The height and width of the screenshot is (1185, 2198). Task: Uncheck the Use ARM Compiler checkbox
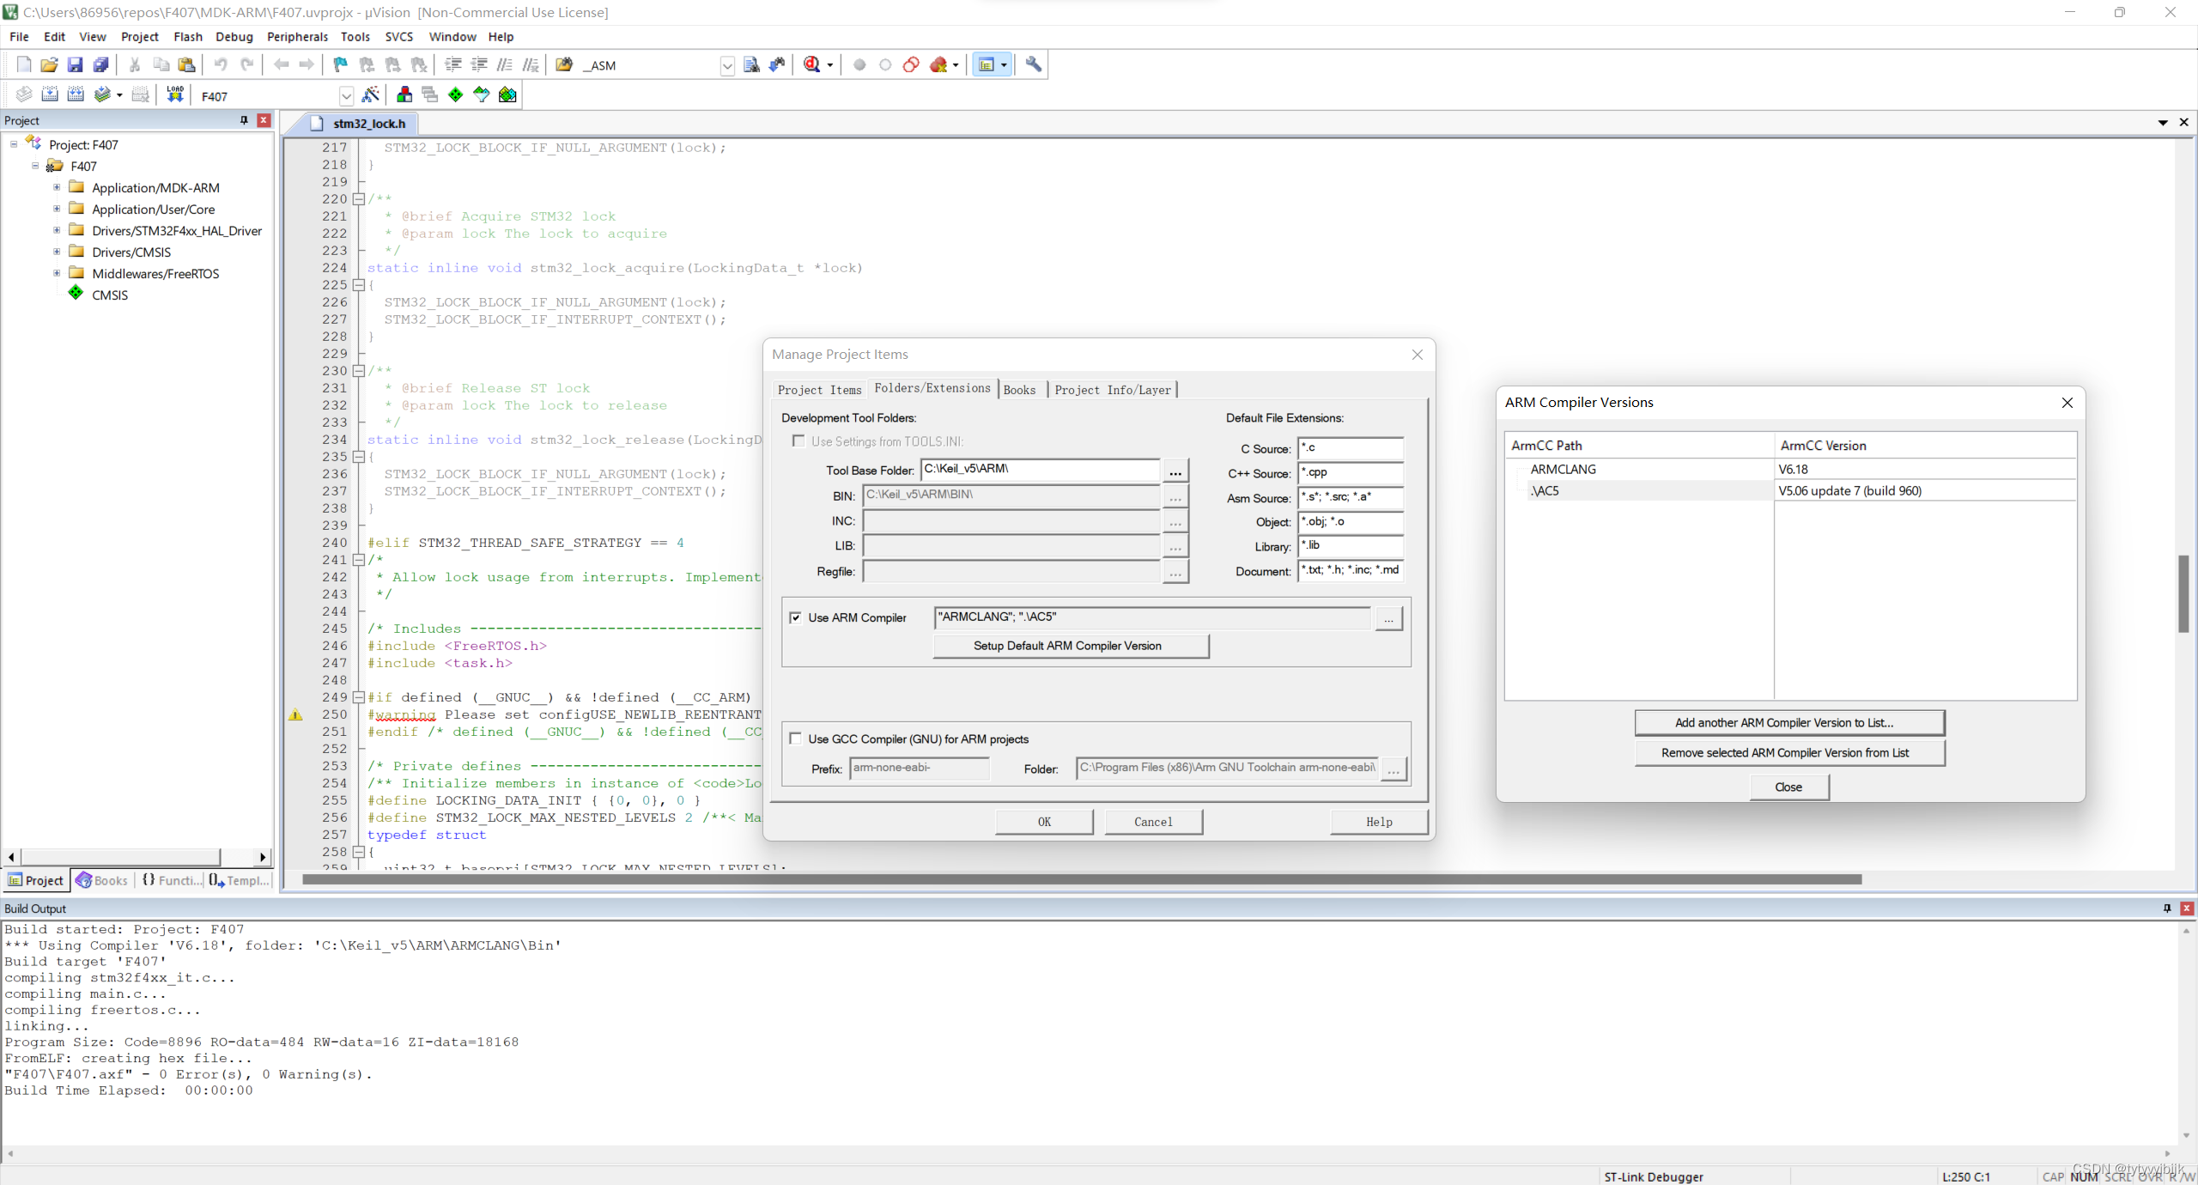click(x=796, y=617)
